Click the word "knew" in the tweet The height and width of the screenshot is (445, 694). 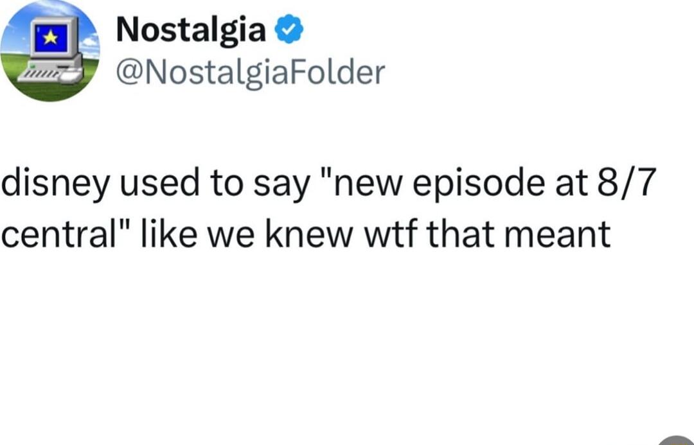pyautogui.click(x=309, y=234)
